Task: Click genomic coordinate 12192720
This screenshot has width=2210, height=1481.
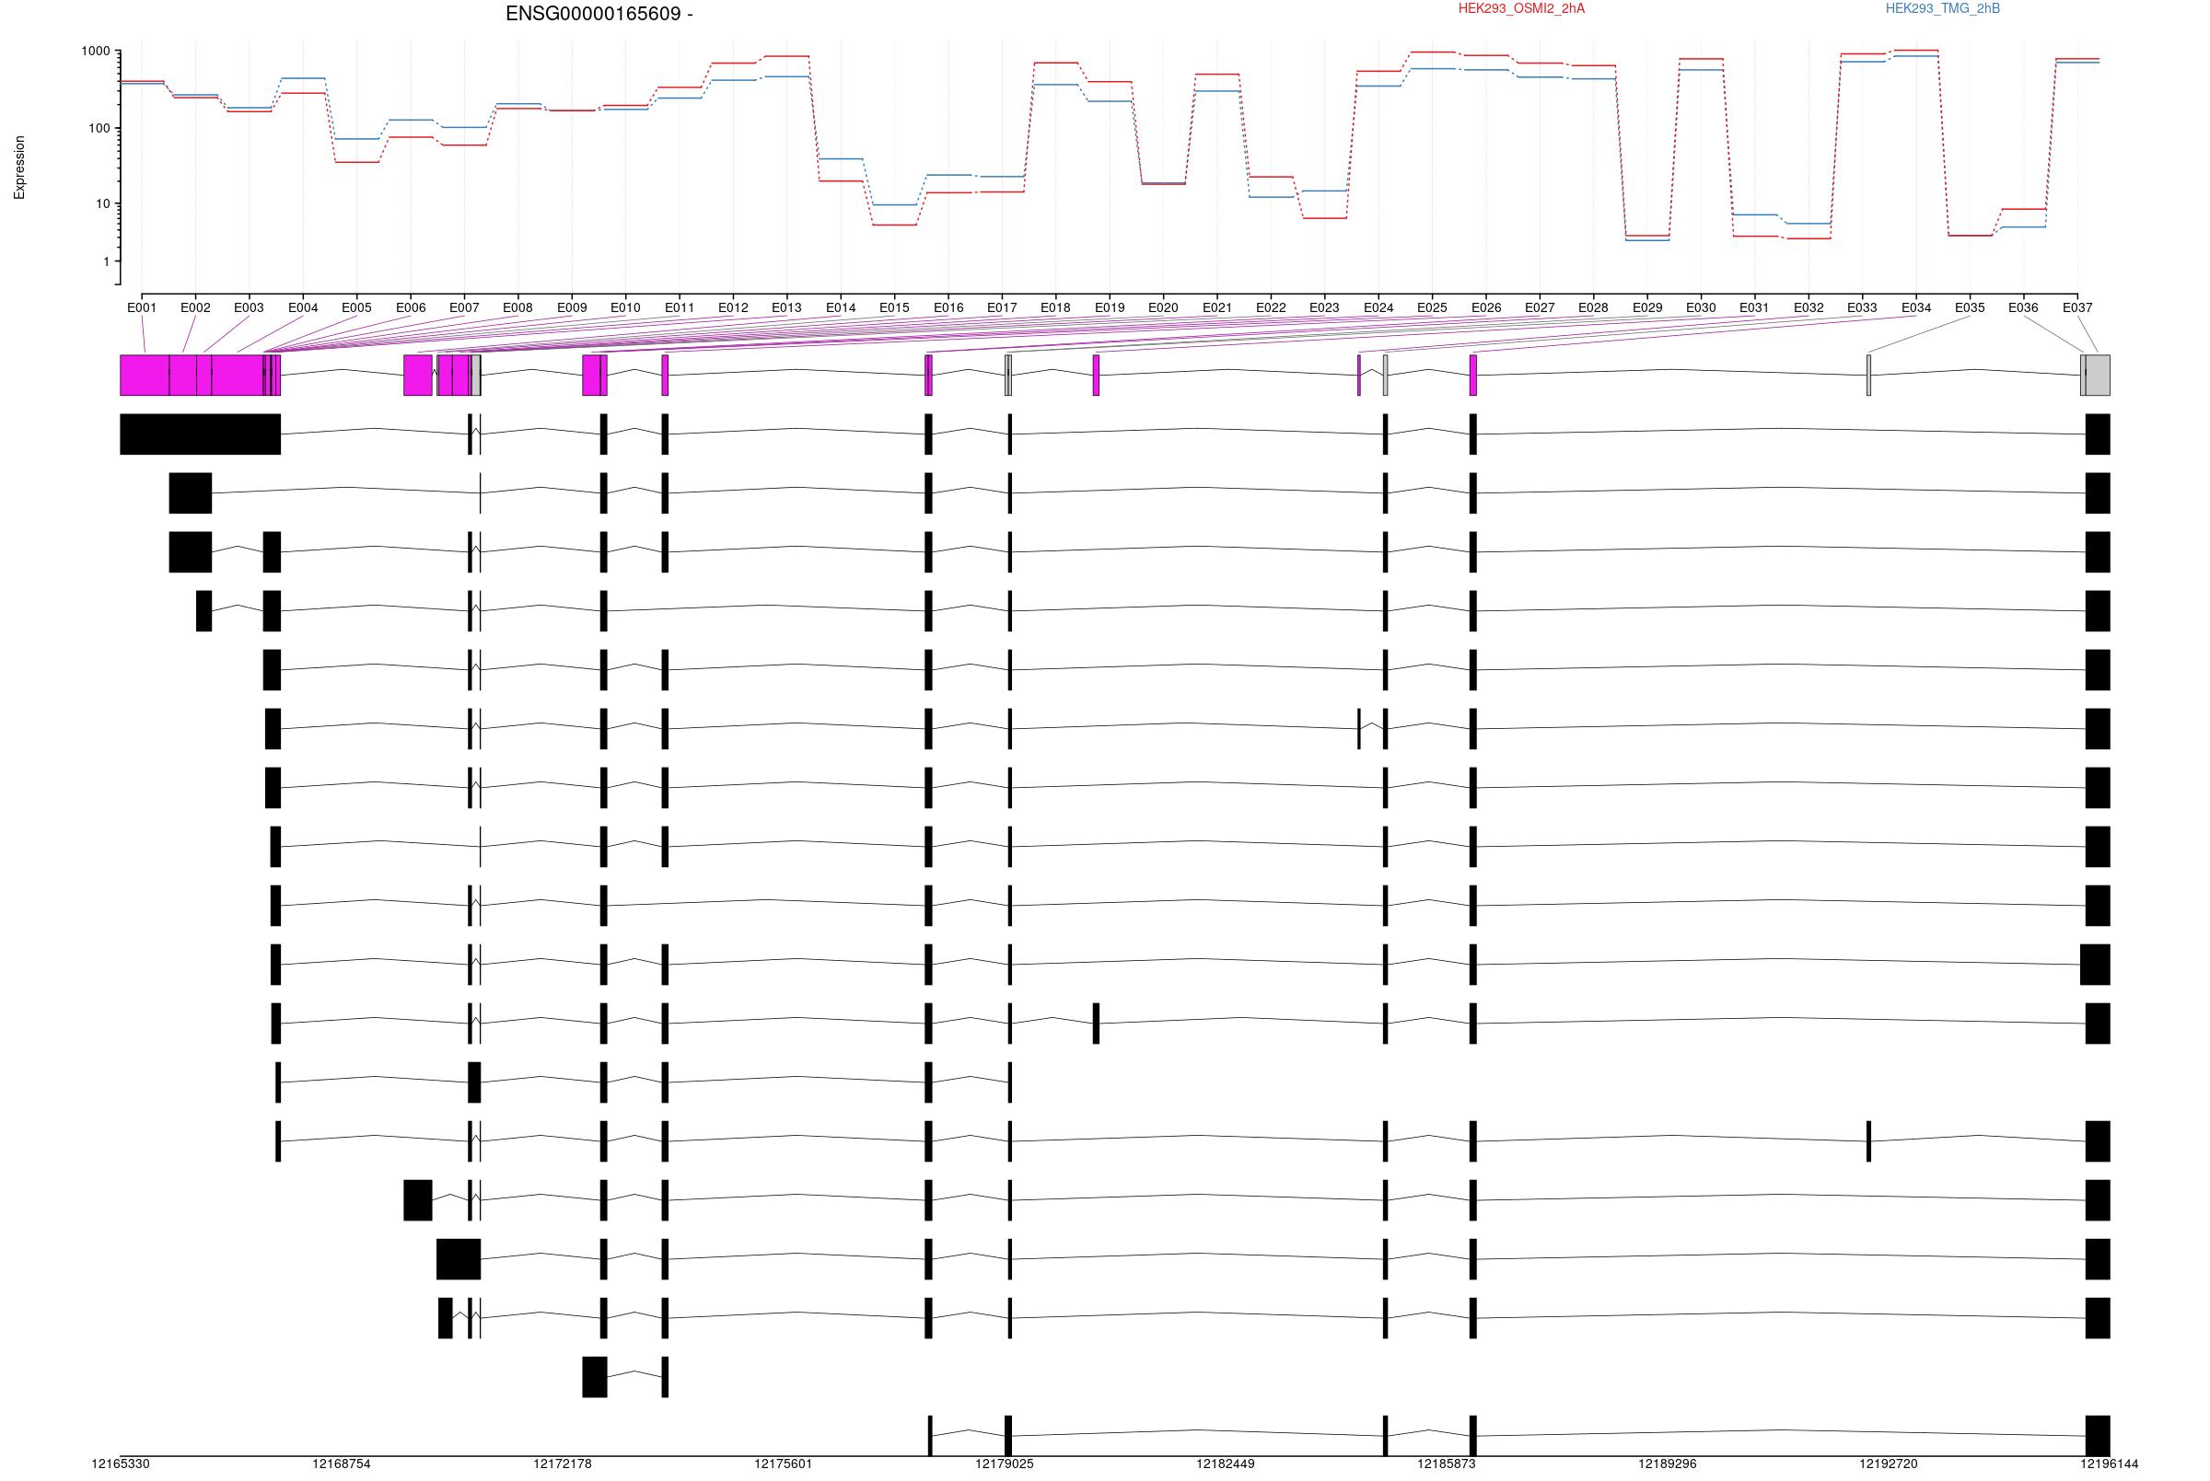Action: pyautogui.click(x=1889, y=1465)
